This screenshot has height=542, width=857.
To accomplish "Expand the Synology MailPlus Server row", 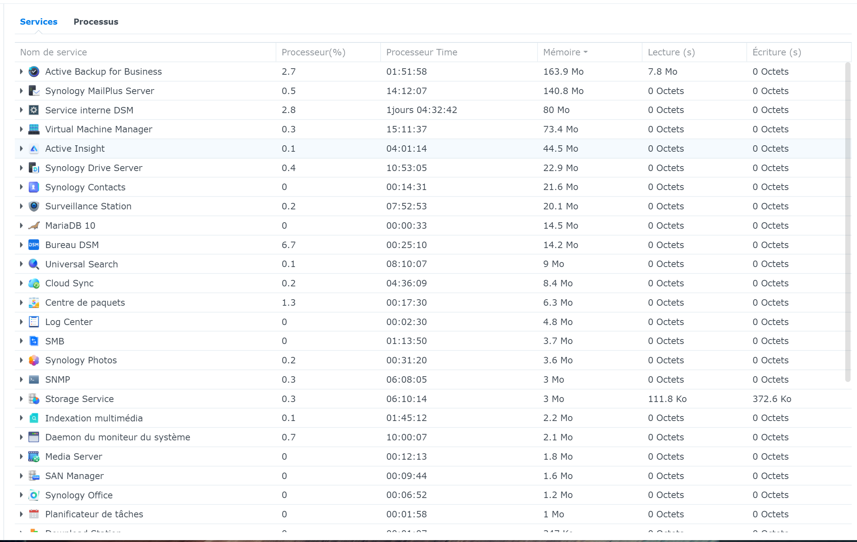I will click(x=21, y=91).
